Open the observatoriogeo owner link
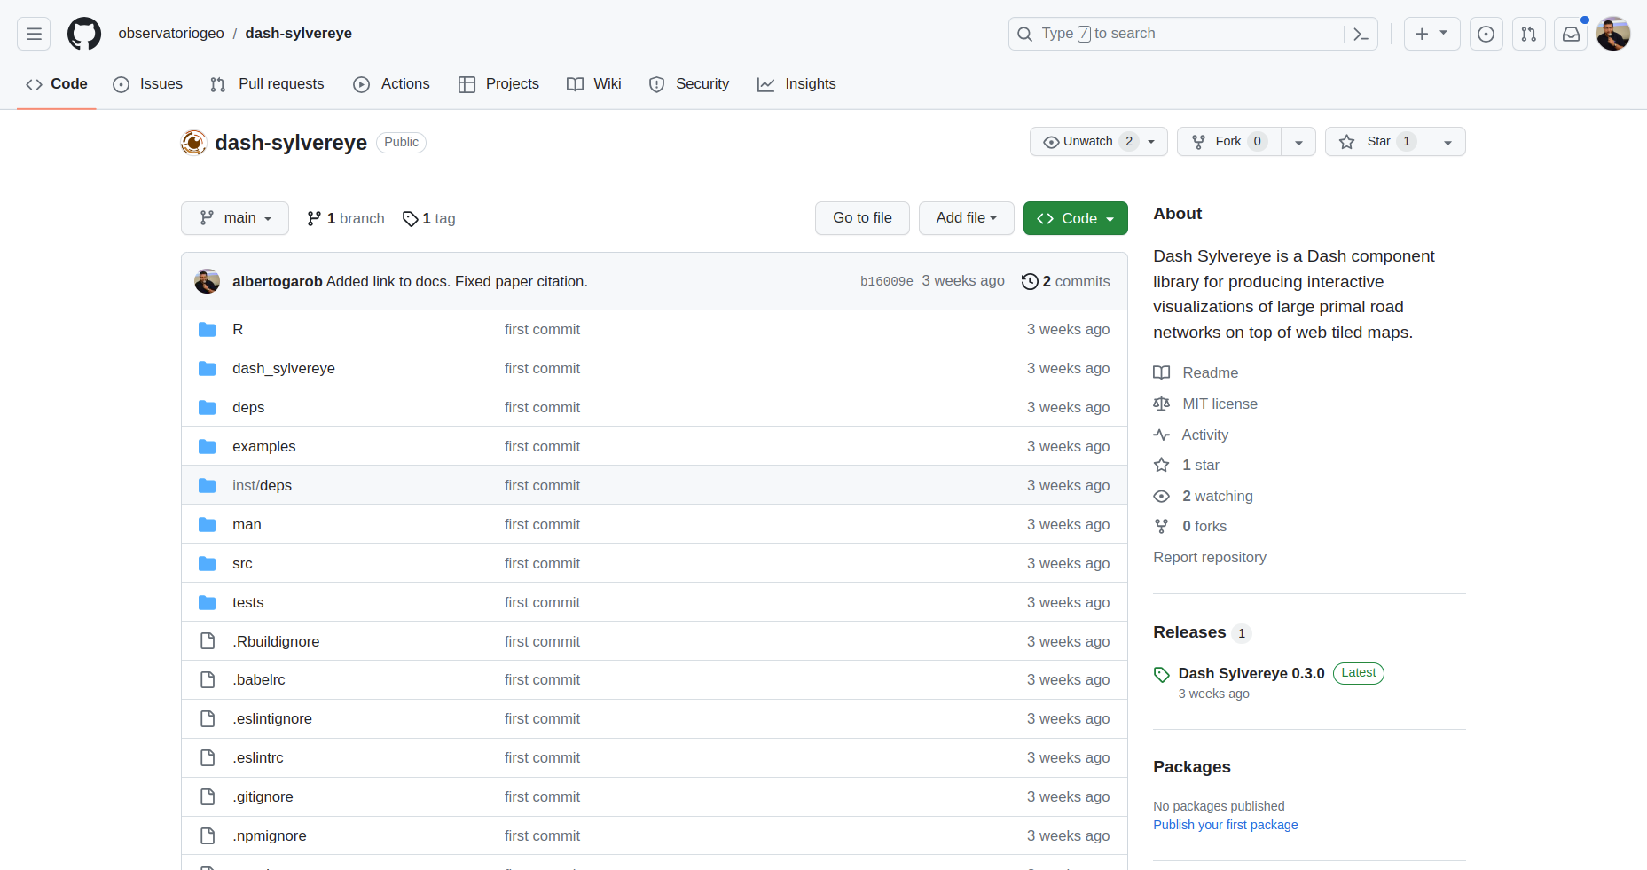Image resolution: width=1647 pixels, height=870 pixels. 171,34
